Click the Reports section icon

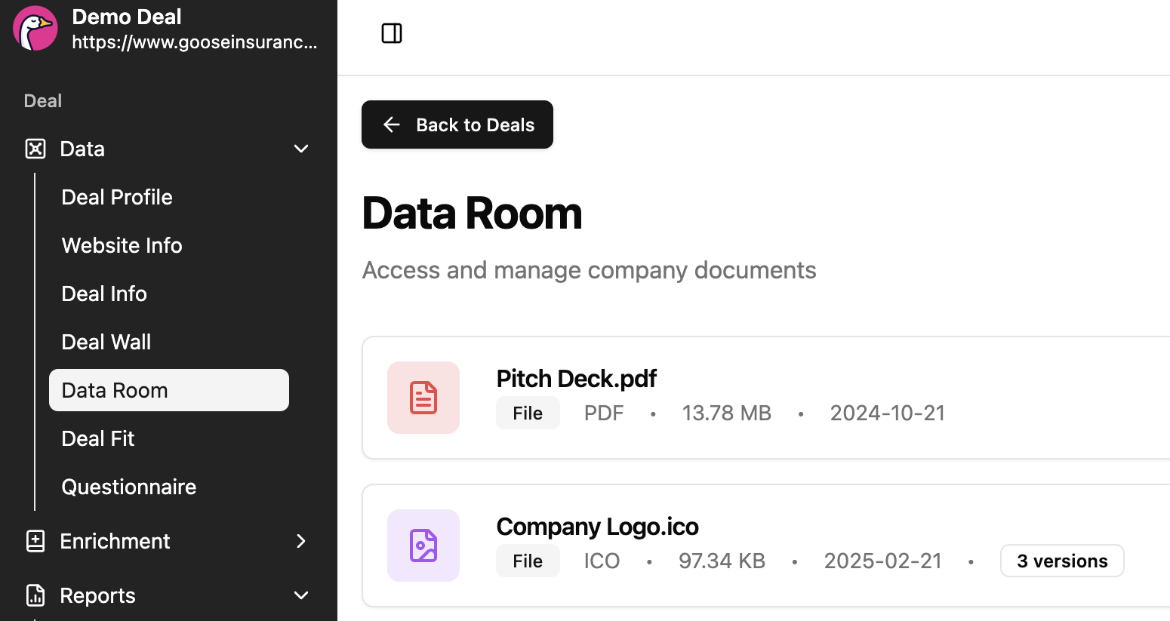[x=35, y=595]
